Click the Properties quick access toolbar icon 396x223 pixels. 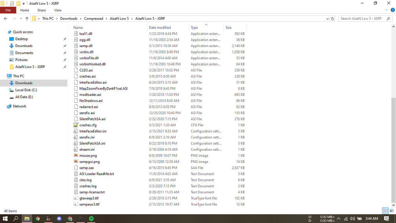click(x=12, y=3)
